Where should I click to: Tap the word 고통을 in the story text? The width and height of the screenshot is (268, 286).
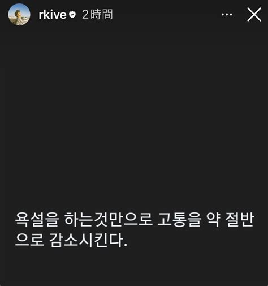click(x=179, y=219)
